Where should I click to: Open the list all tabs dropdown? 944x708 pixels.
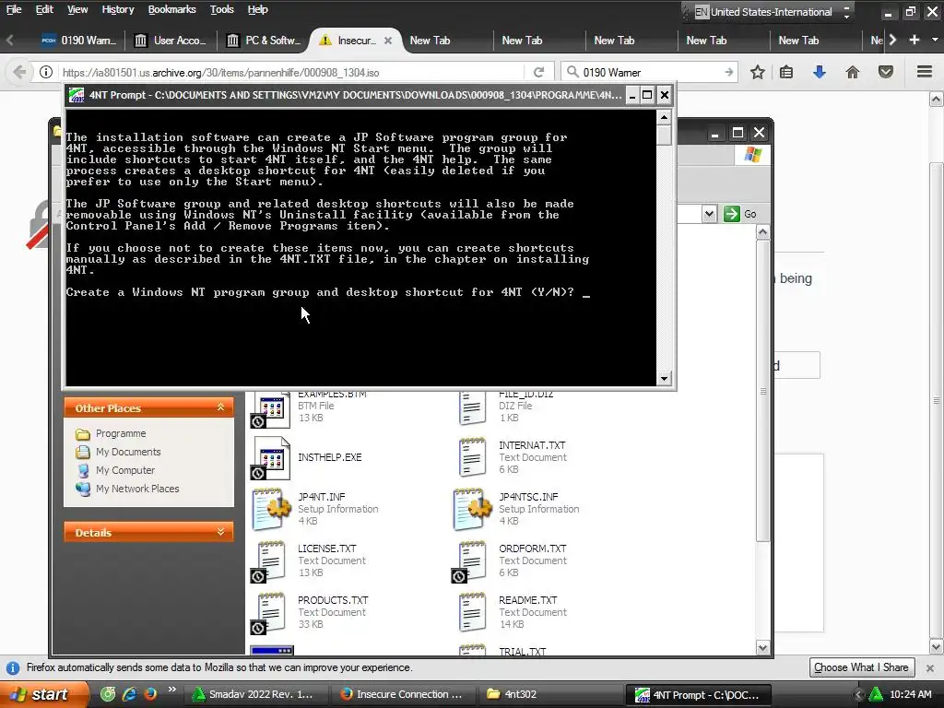[935, 40]
